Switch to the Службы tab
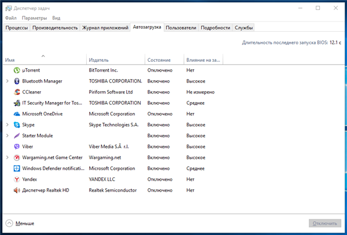Screen dimensions: 347x235 [x=243, y=28]
